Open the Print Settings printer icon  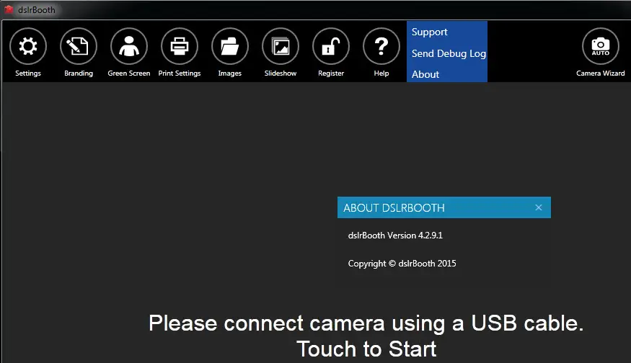(180, 46)
